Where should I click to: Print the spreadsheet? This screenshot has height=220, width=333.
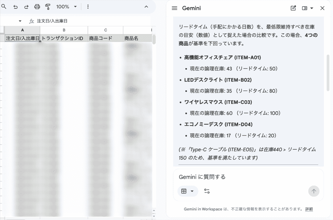tap(37, 7)
